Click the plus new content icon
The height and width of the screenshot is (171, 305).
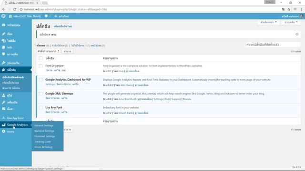[56, 16]
